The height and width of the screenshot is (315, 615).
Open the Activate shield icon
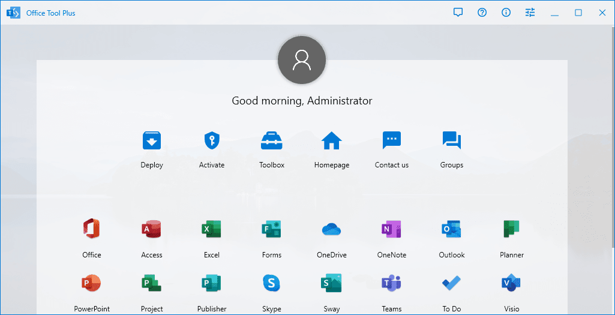coord(211,141)
